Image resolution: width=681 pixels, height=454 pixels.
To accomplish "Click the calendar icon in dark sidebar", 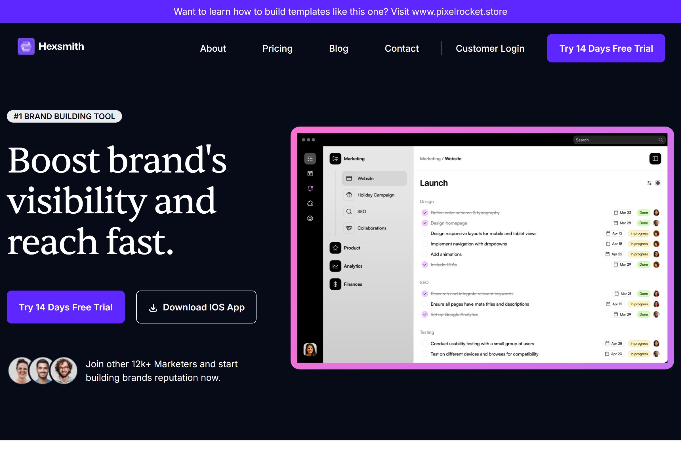I will 310,173.
